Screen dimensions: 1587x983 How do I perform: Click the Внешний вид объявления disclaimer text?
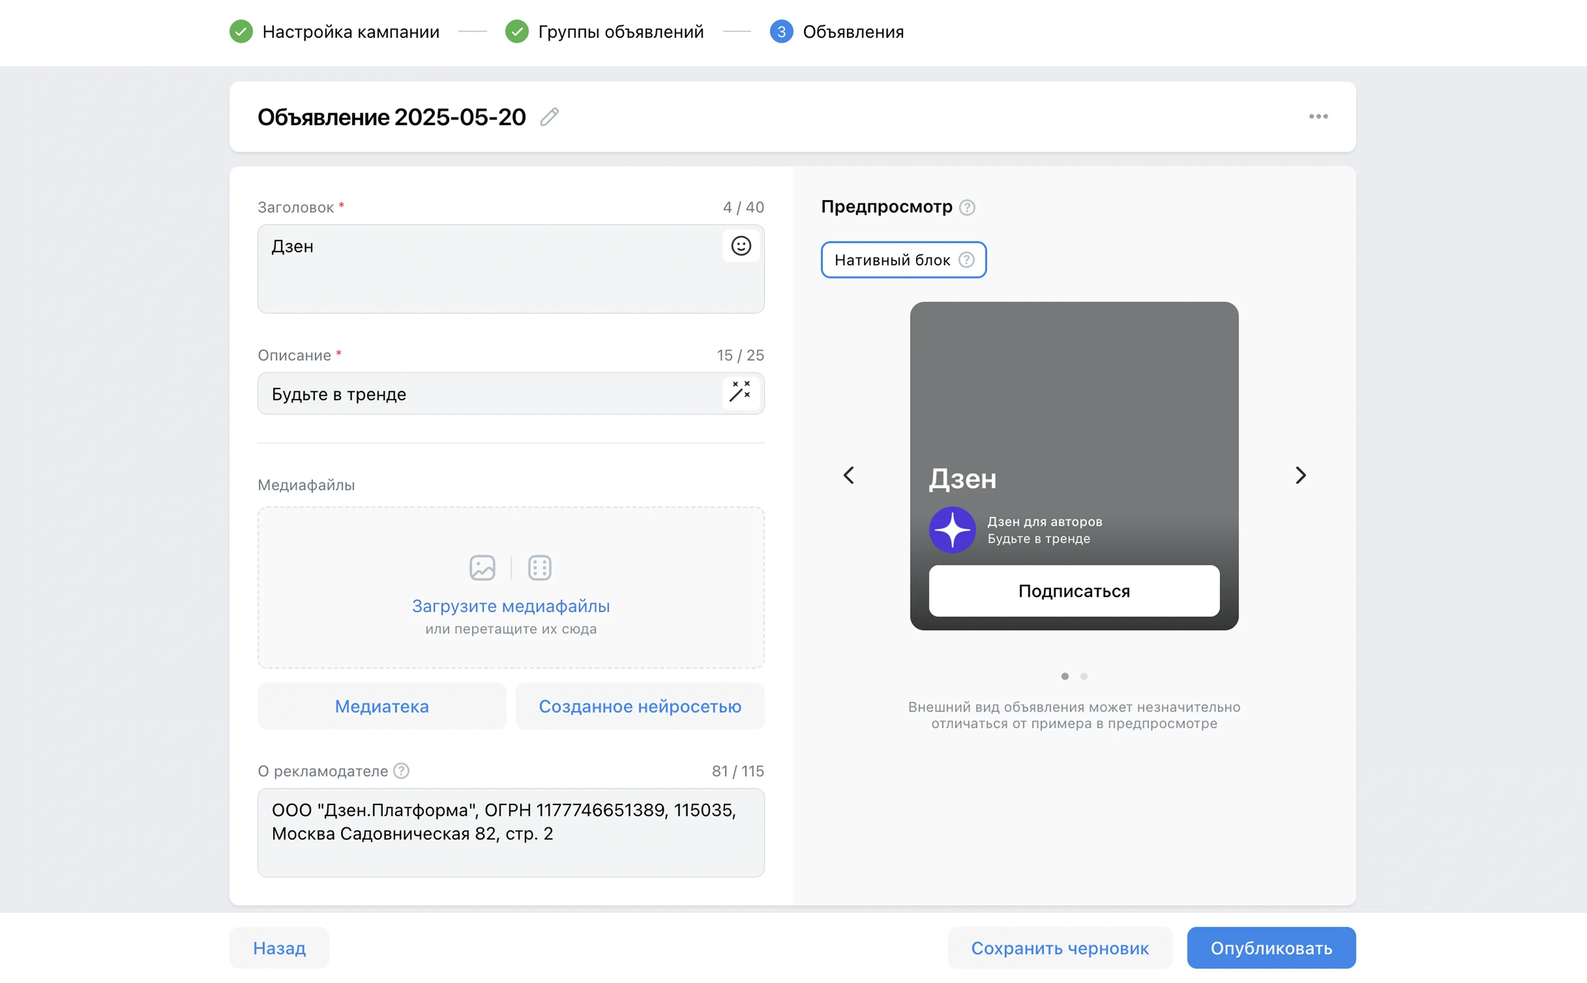click(1073, 715)
